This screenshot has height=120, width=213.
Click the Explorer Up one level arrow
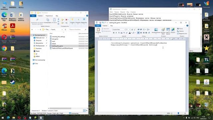40,30
